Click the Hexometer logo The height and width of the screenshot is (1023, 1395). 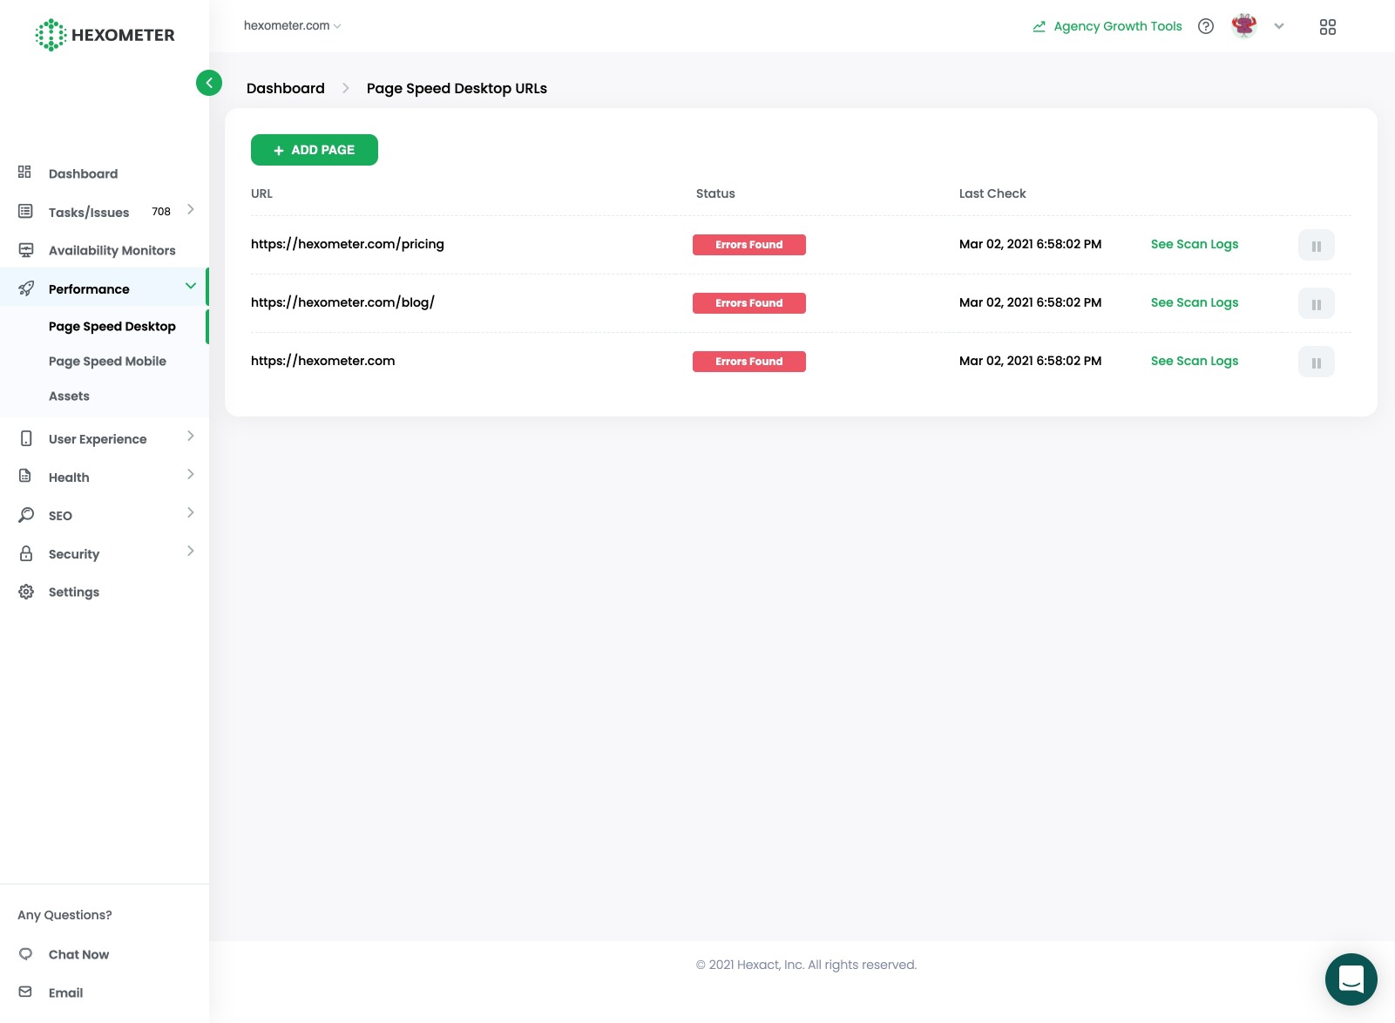(x=105, y=35)
